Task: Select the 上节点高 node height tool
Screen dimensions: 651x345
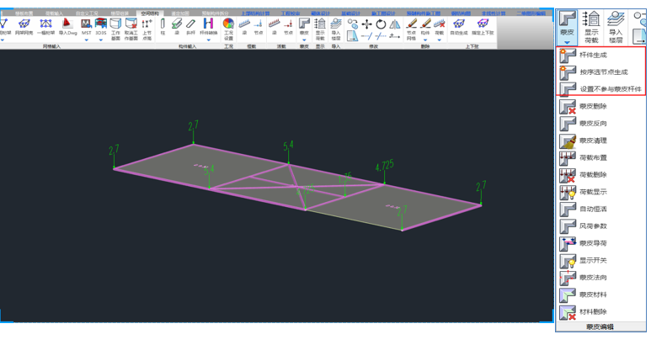Action: 147,29
